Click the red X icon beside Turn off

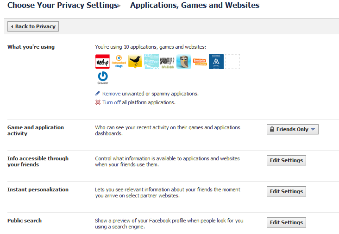coord(98,102)
